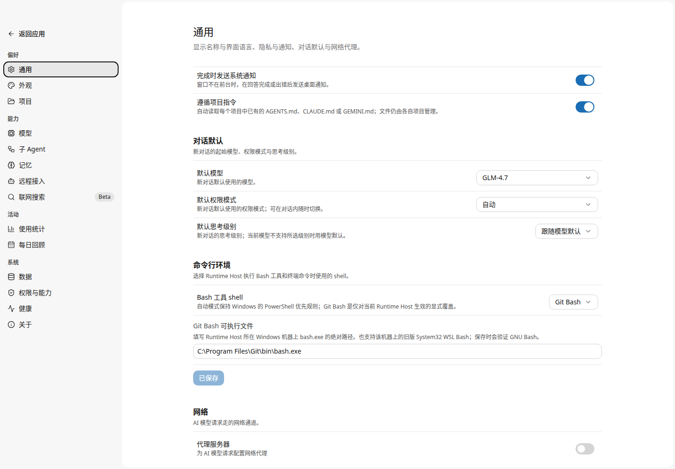Click the gear icon for 通用

11,69
